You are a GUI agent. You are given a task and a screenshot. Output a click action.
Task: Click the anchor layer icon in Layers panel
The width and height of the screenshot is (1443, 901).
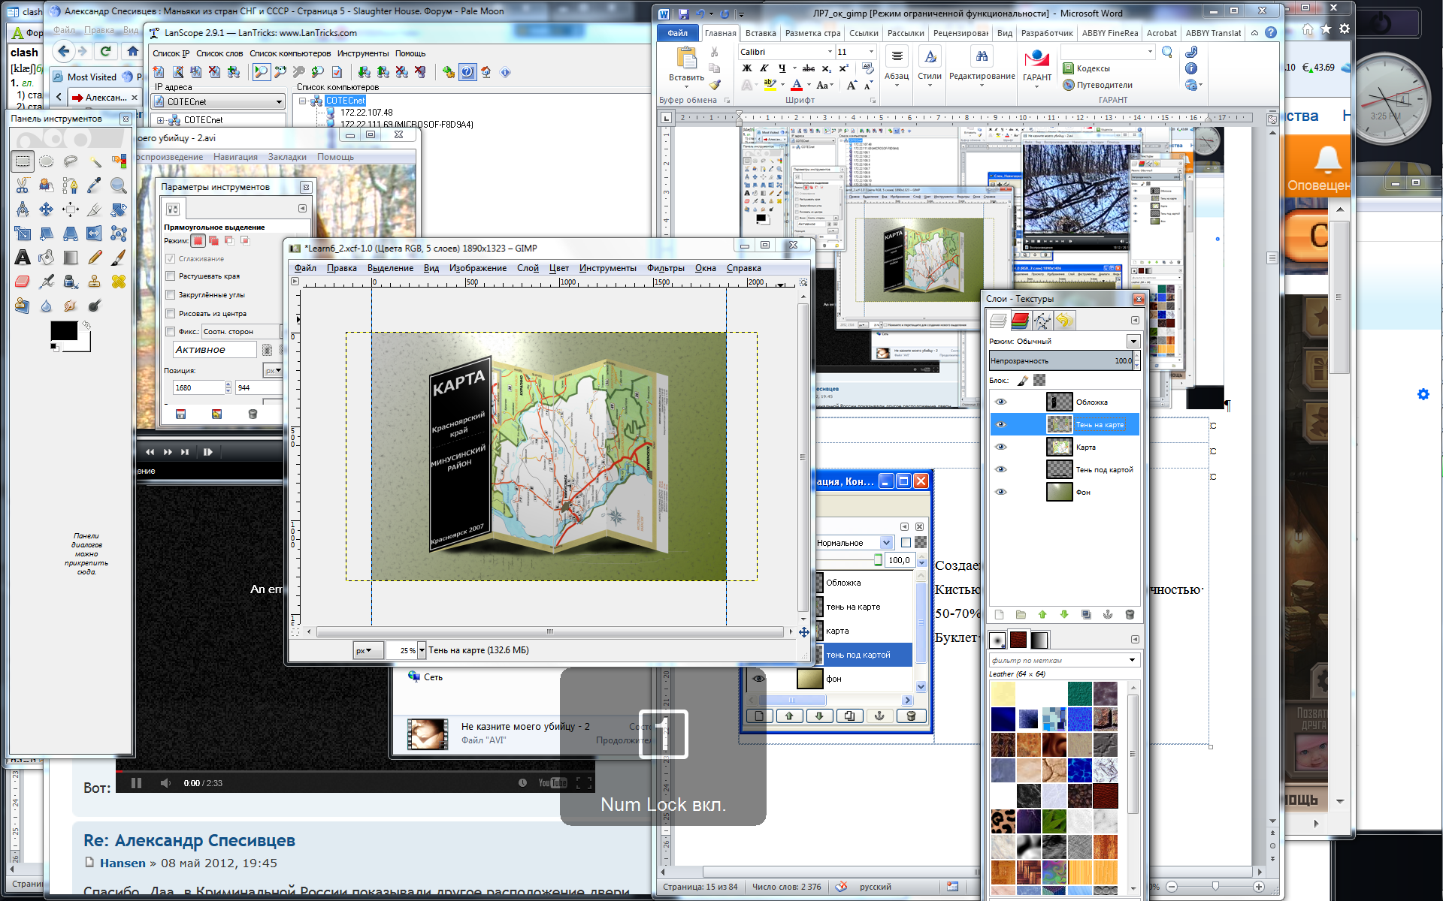pyautogui.click(x=1107, y=615)
